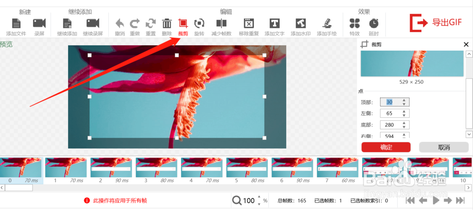Open the 延时 delay tool

(x=374, y=23)
